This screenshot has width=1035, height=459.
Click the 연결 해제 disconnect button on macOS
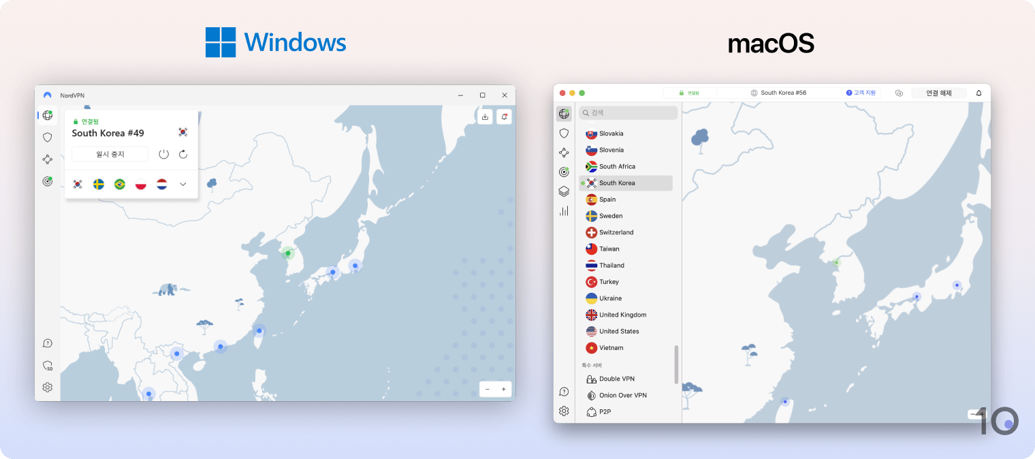pyautogui.click(x=939, y=93)
